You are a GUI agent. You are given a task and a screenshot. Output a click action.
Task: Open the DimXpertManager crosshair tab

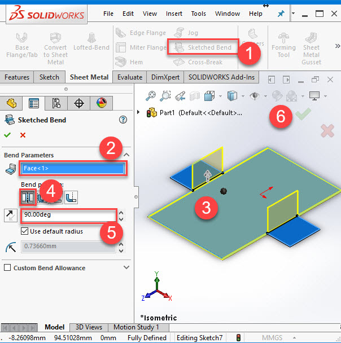point(79,103)
